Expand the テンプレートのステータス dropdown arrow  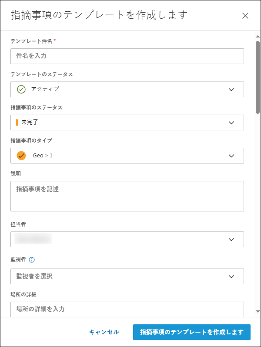[x=231, y=89]
